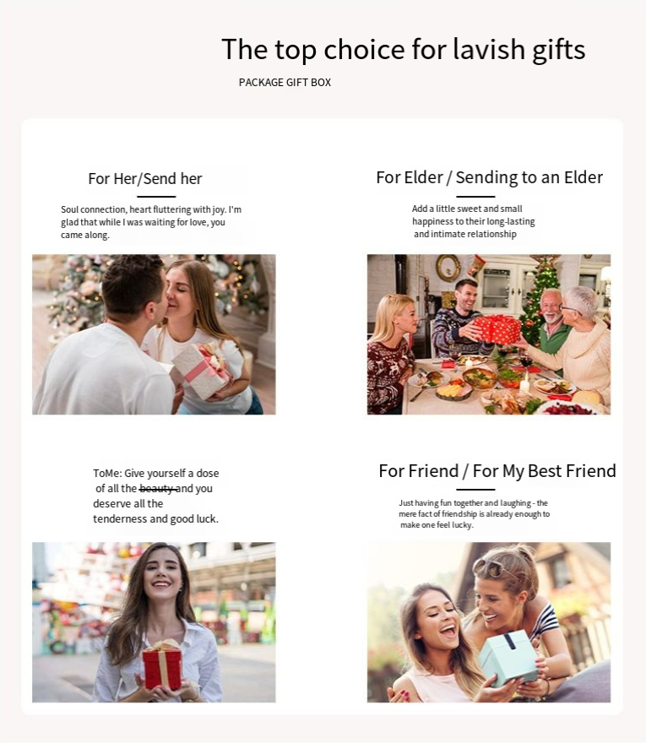646x743 pixels.
Task: Click the 'For Her/Send her' heading
Action: pos(145,179)
